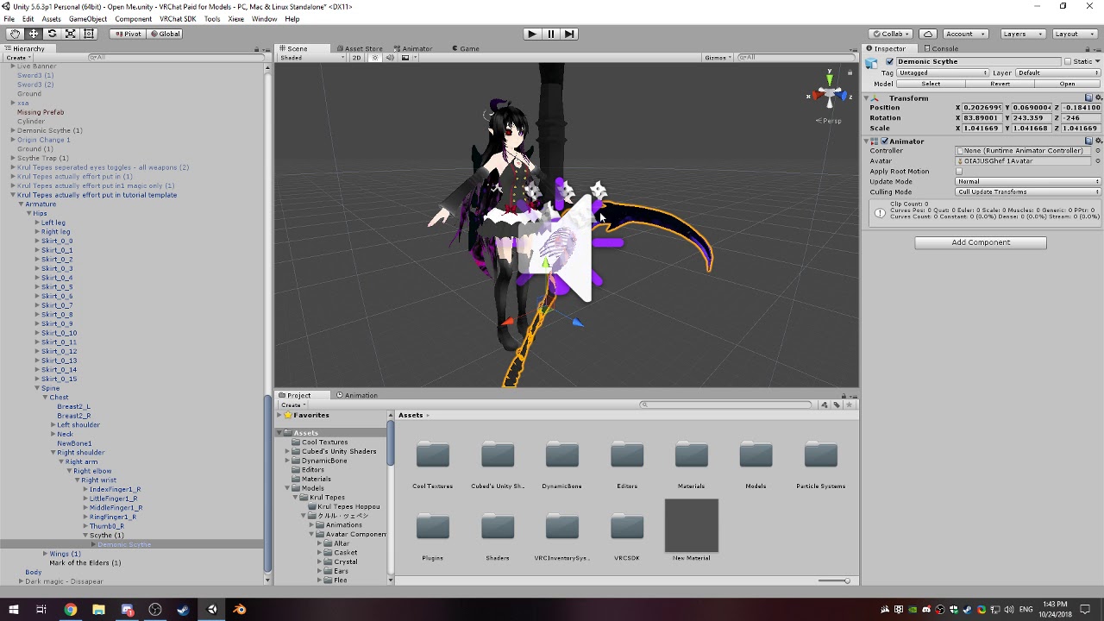Click the Add Component button
The height and width of the screenshot is (621, 1104).
(981, 242)
